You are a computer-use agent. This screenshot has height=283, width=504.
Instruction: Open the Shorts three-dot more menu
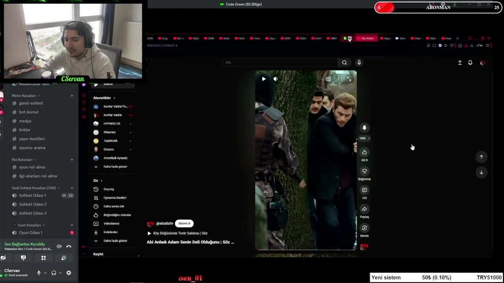[x=339, y=79]
